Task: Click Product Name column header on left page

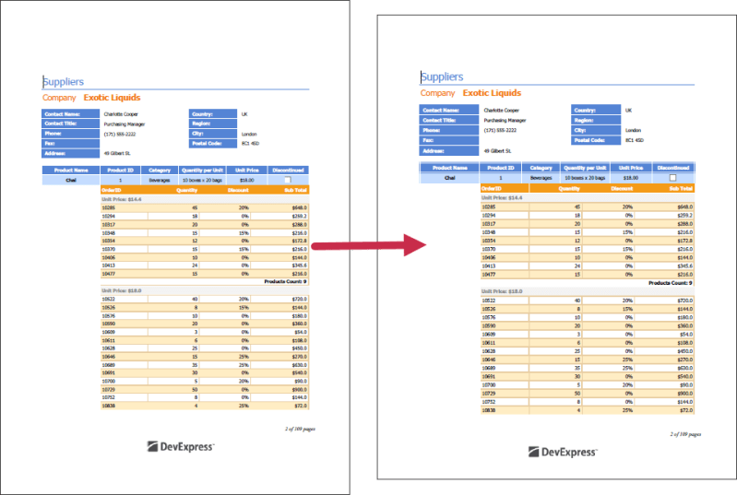Action: (x=70, y=170)
